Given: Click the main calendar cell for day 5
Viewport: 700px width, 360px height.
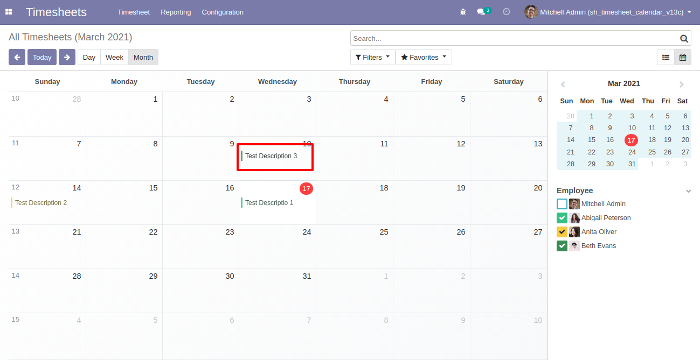Looking at the screenshot, I should tap(432, 114).
